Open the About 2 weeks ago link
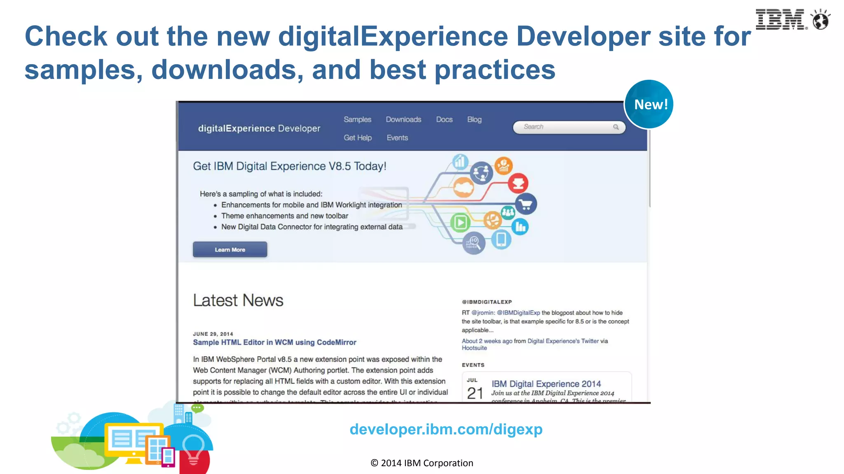This screenshot has height=474, width=844. click(487, 341)
